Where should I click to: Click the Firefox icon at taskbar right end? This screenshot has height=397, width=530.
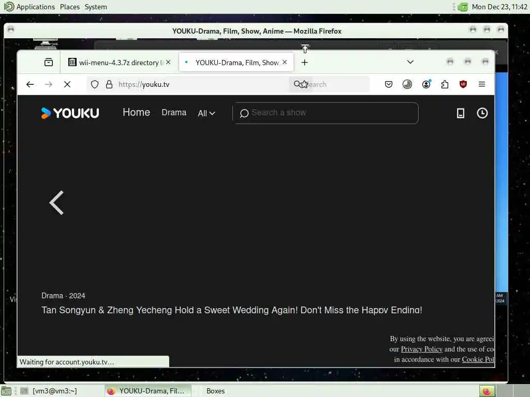(x=487, y=391)
